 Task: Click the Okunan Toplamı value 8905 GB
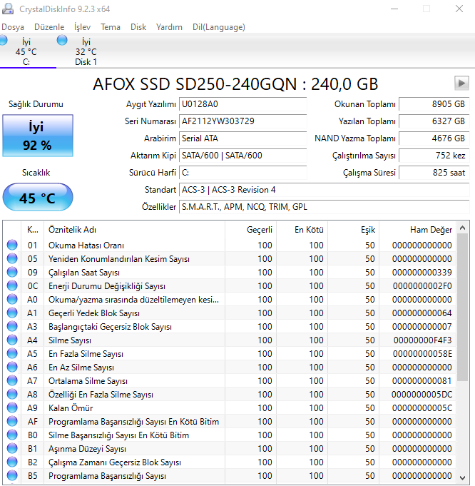(434, 104)
